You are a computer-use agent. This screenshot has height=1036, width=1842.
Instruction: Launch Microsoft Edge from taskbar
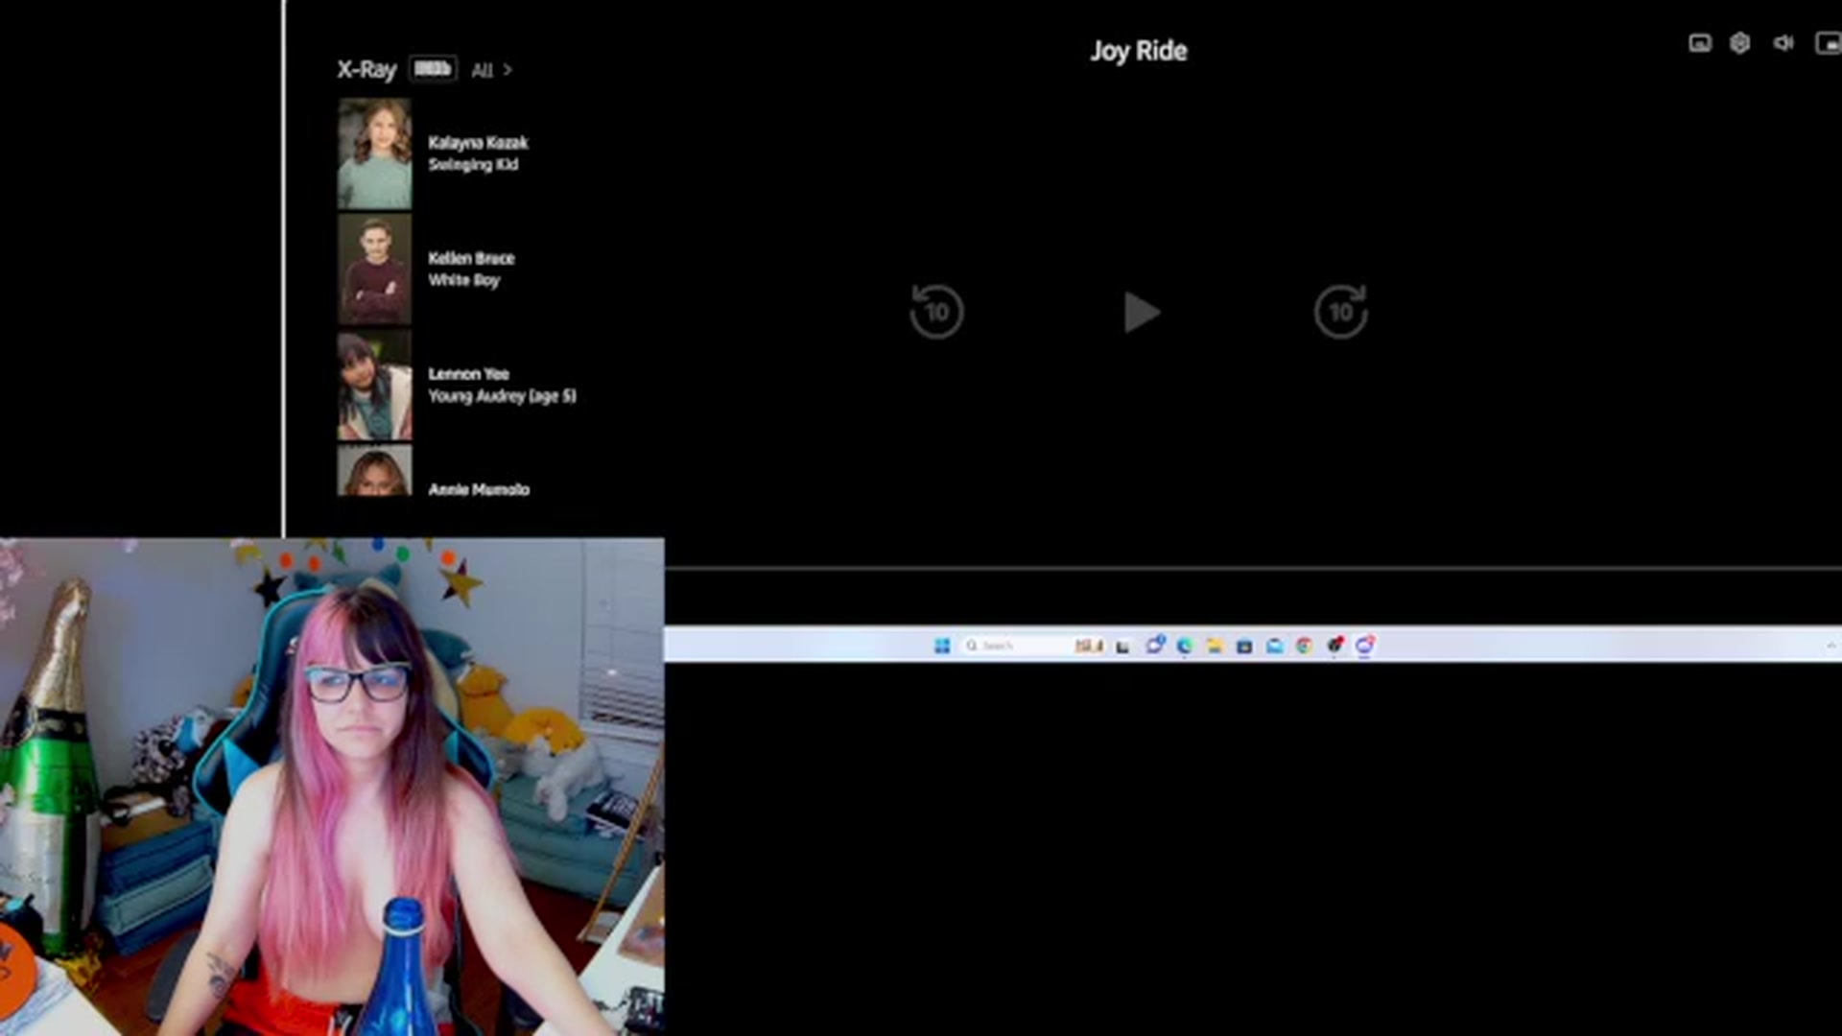tap(1185, 646)
